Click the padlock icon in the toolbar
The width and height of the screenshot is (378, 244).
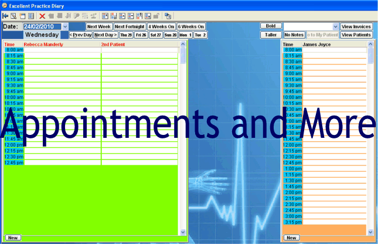156,16
